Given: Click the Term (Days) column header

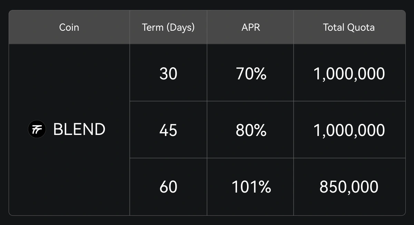Looking at the screenshot, I should (x=168, y=27).
